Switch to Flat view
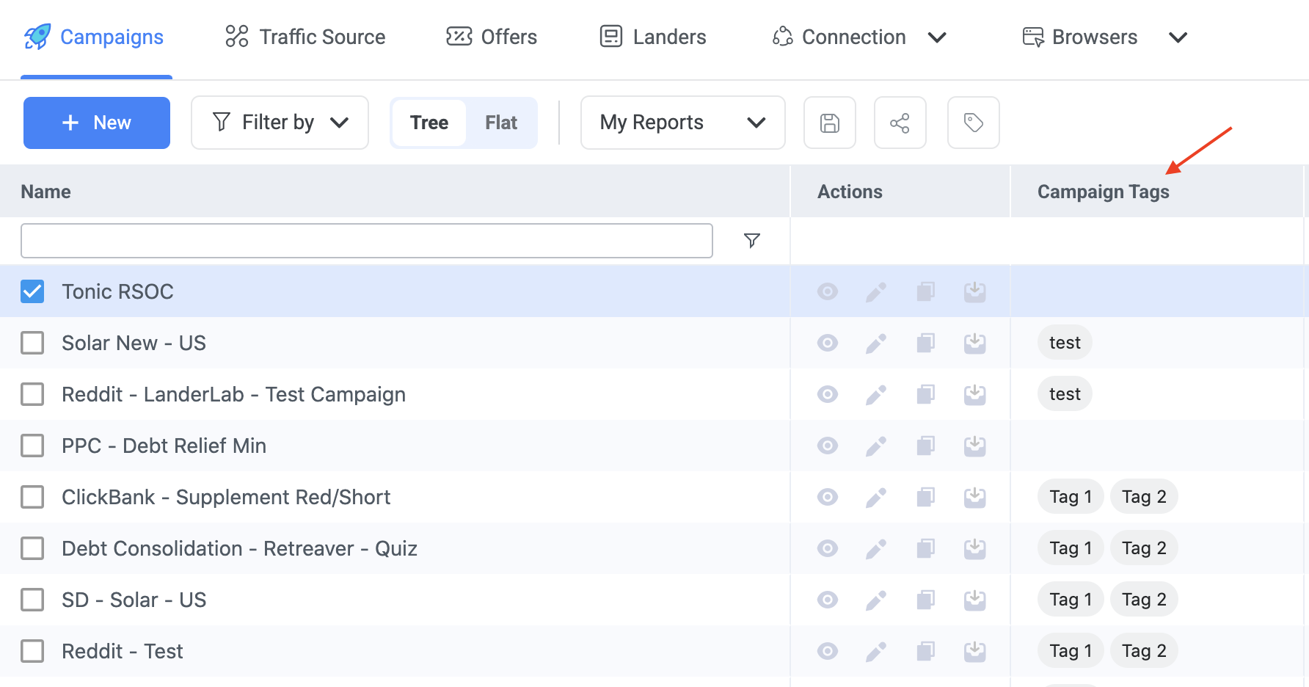 pyautogui.click(x=501, y=123)
